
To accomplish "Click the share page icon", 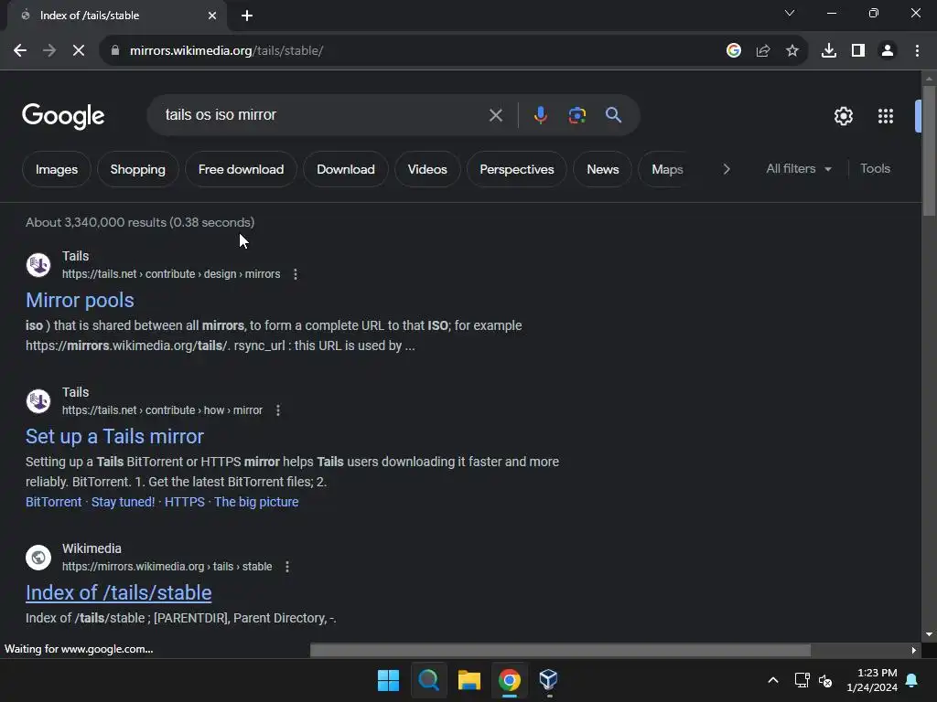I will (763, 51).
